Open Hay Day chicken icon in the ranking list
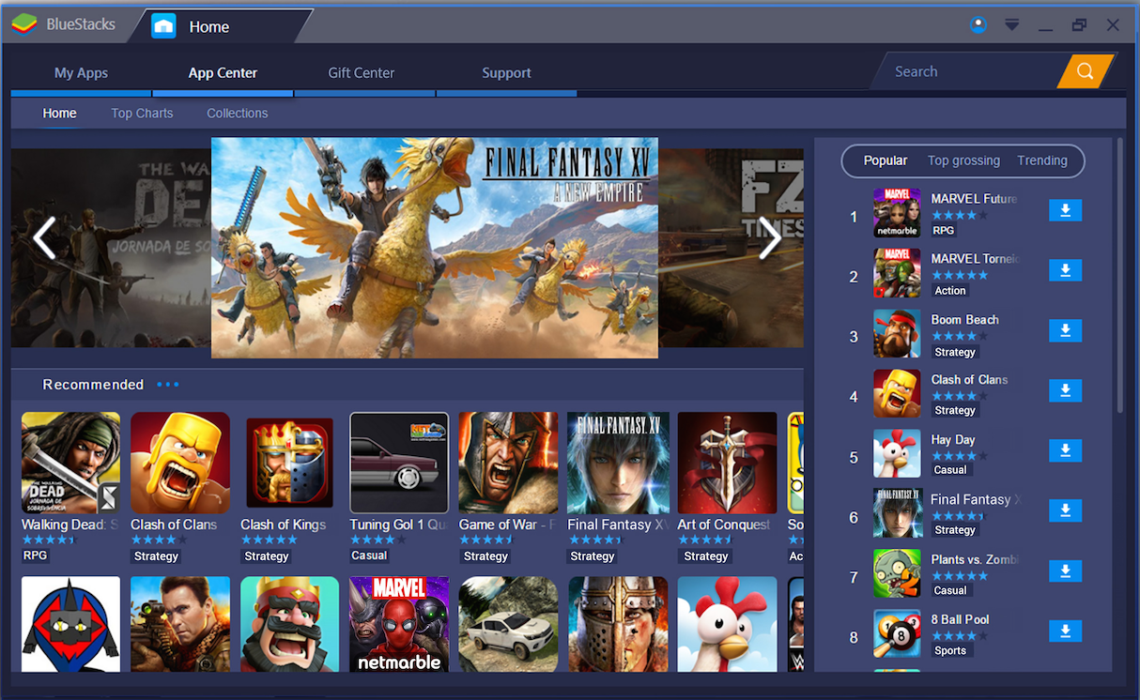 point(897,452)
